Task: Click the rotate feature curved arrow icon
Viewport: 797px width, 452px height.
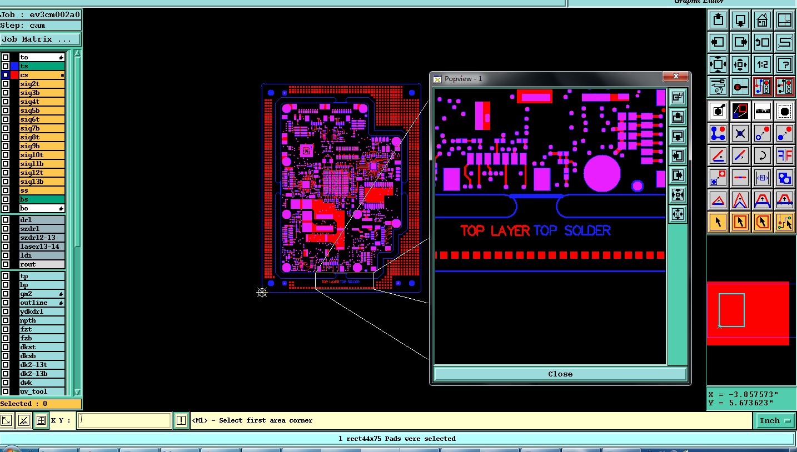Action: click(x=762, y=155)
